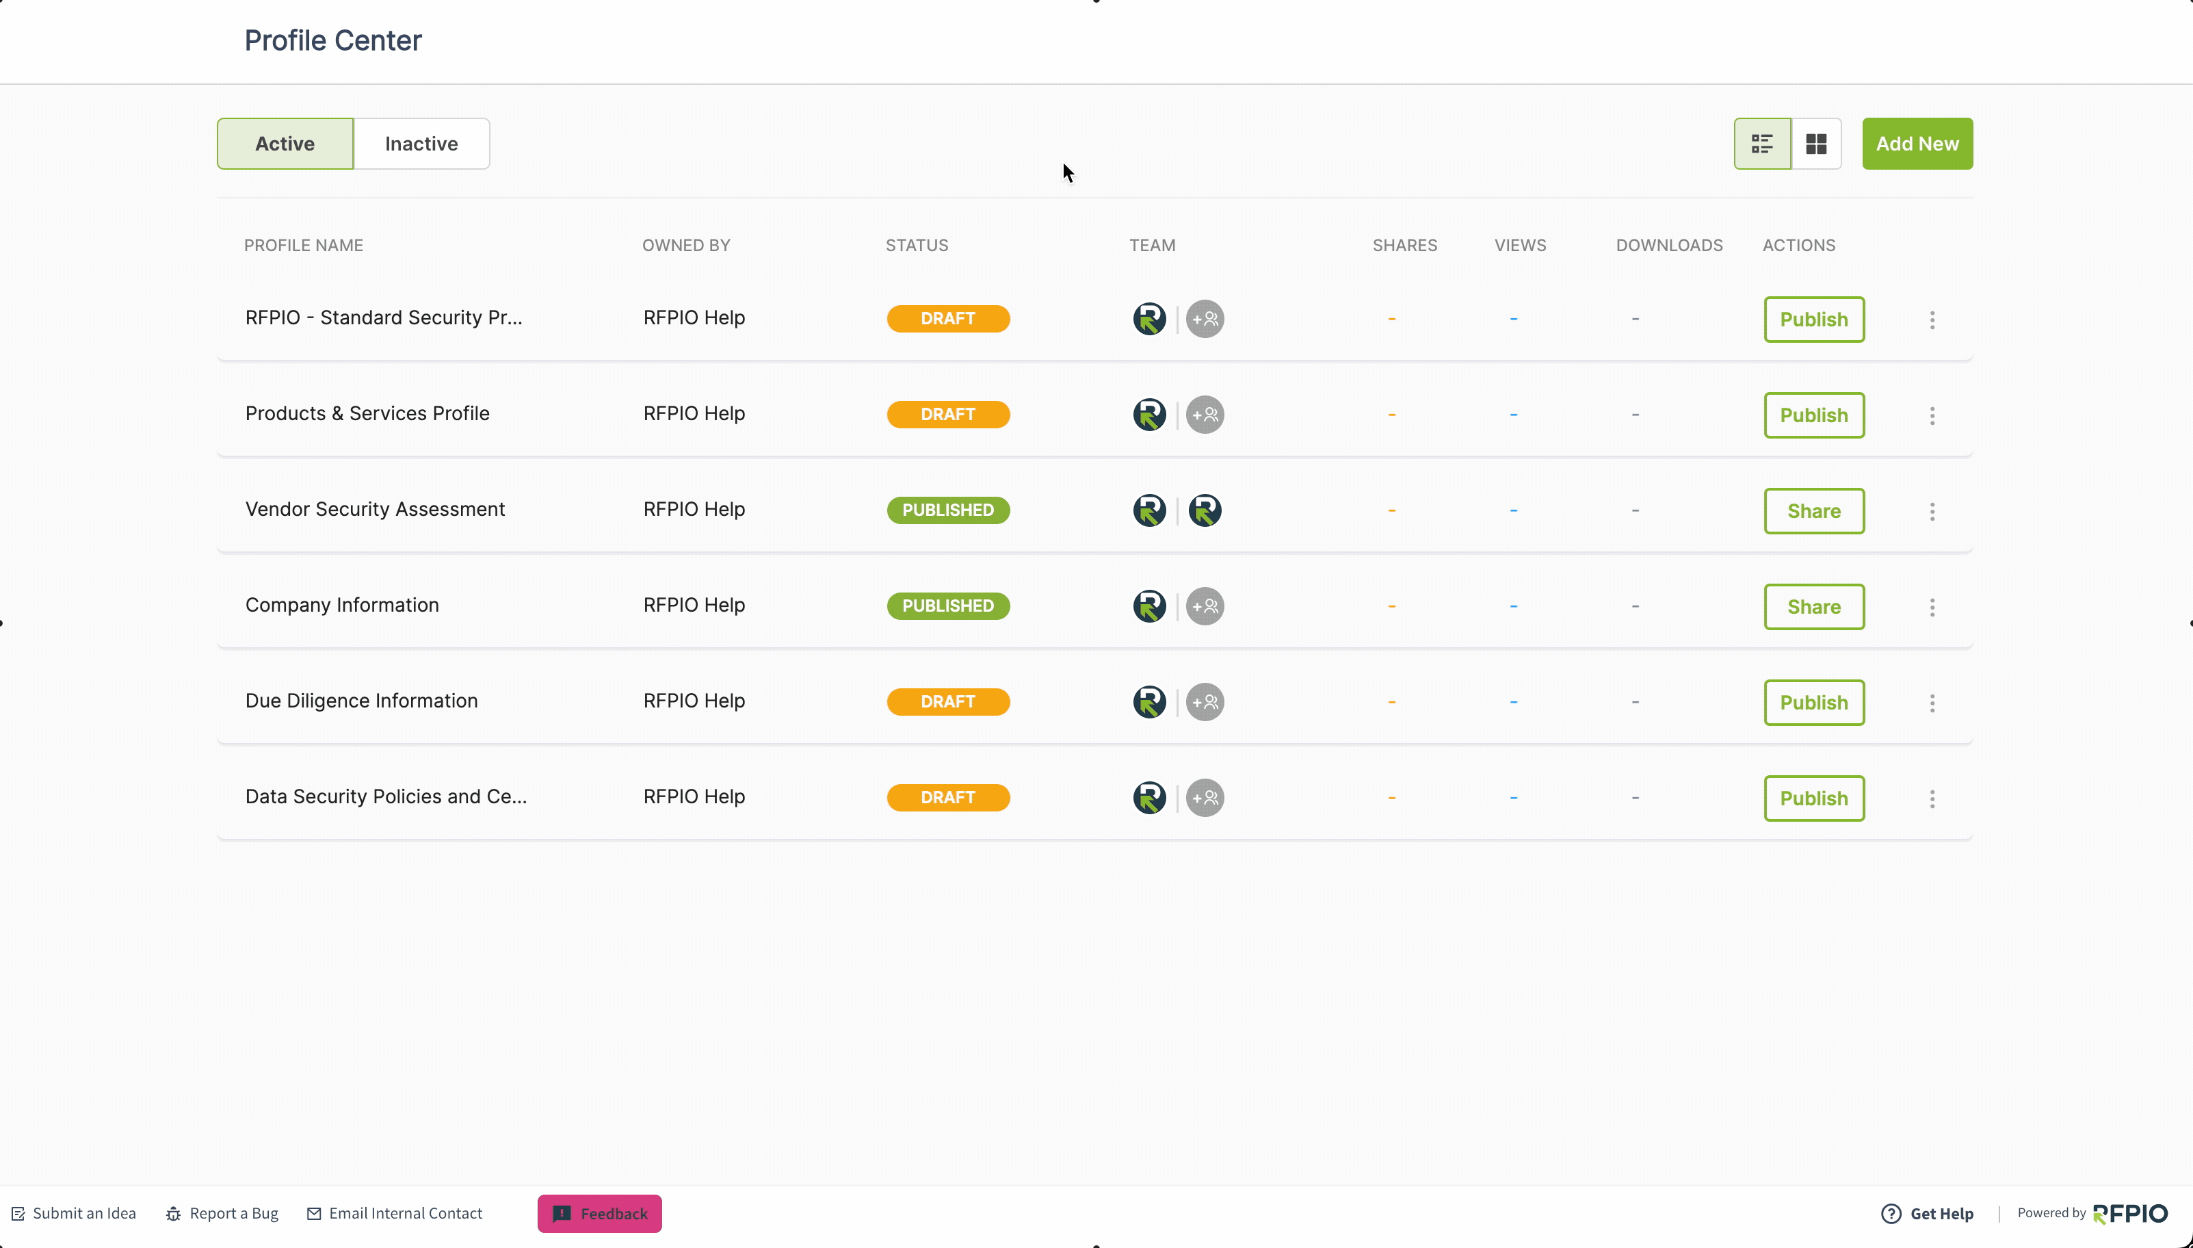Click the RFPIO logo in footer
The image size is (2193, 1248).
(2131, 1214)
